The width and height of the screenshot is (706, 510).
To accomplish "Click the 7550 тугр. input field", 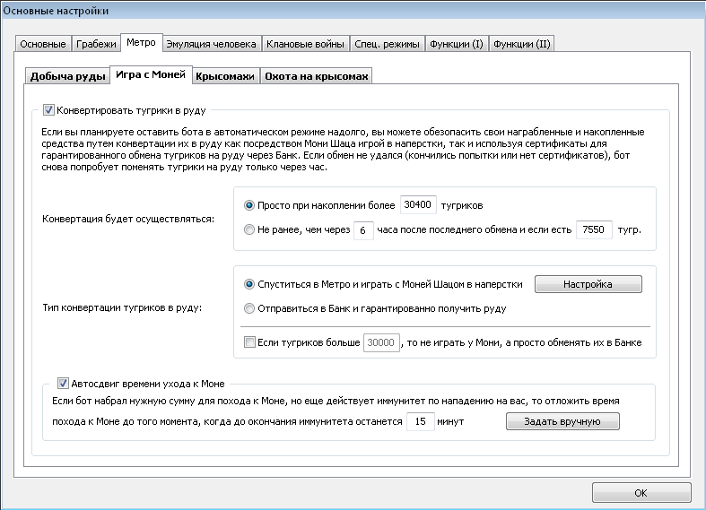I will 594,229.
